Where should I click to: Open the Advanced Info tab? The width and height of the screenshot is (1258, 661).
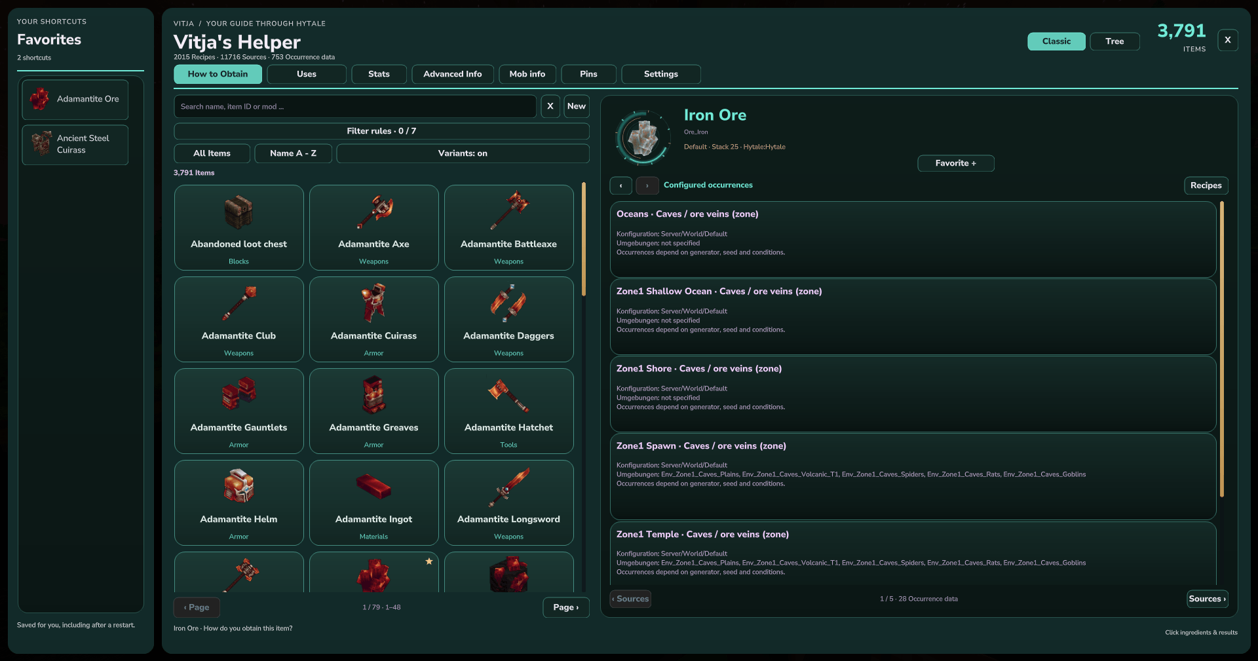coord(453,74)
